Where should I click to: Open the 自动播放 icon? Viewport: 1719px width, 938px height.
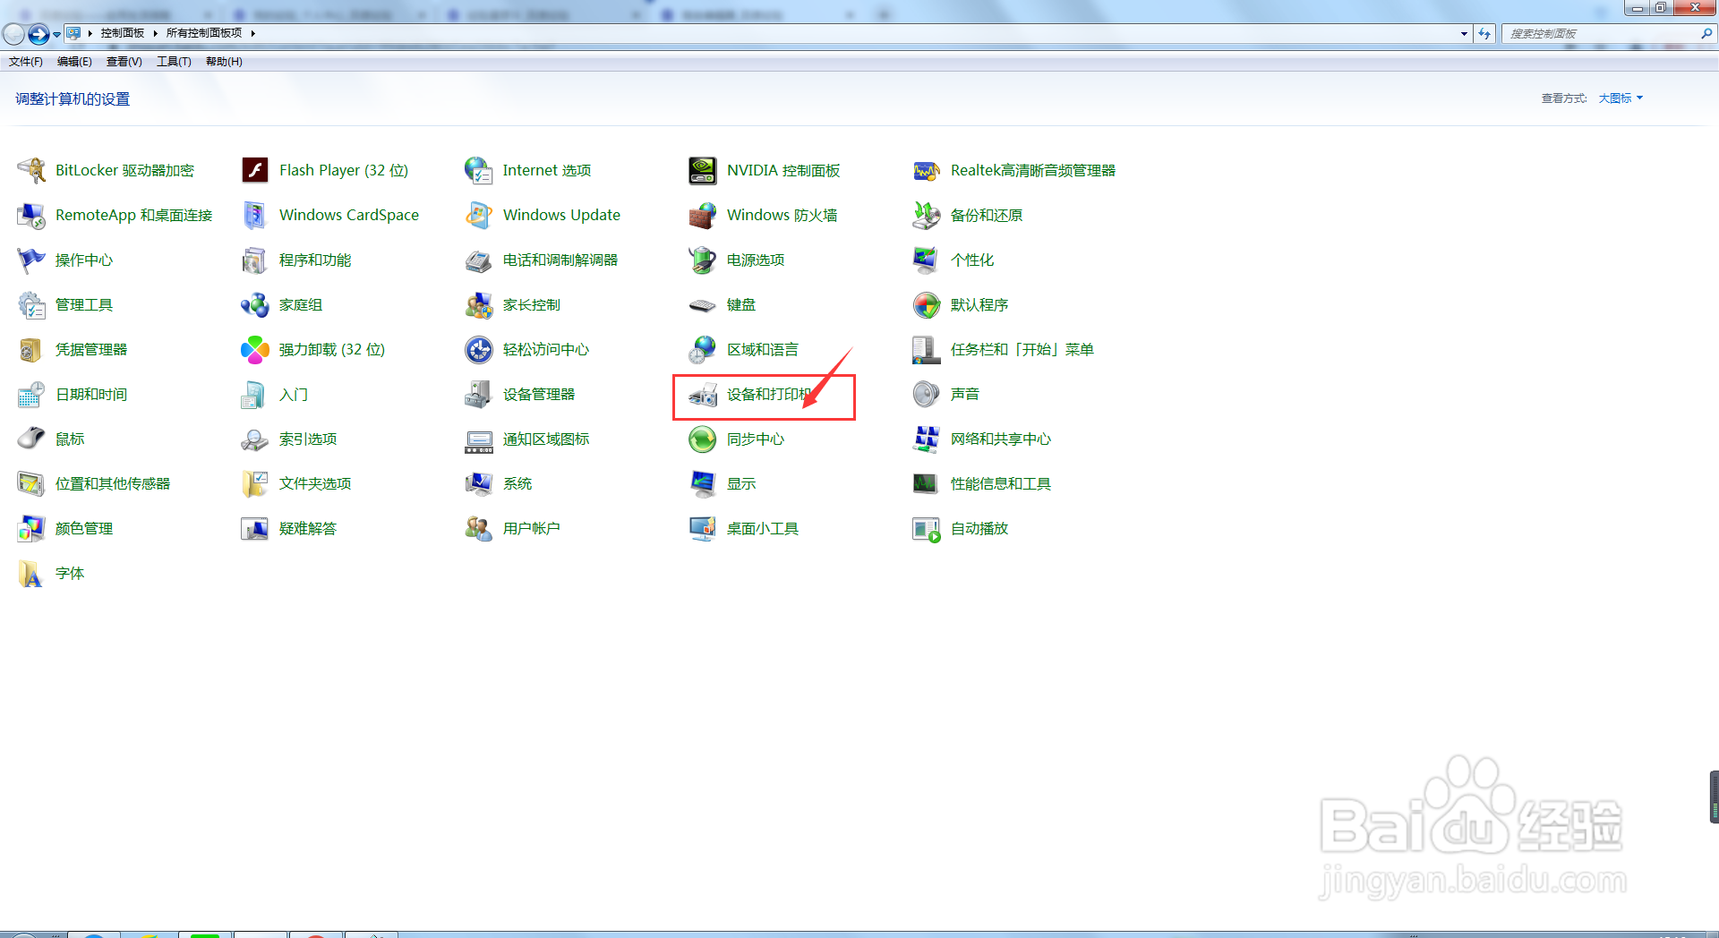(927, 528)
